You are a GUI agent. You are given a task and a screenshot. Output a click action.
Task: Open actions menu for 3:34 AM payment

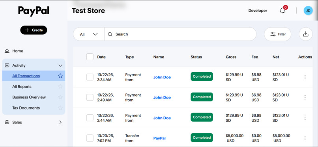305,77
